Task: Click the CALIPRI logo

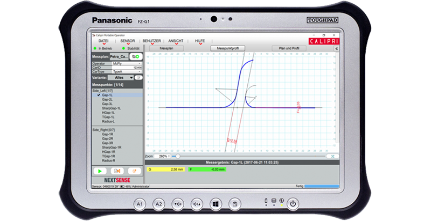Action: click(324, 41)
